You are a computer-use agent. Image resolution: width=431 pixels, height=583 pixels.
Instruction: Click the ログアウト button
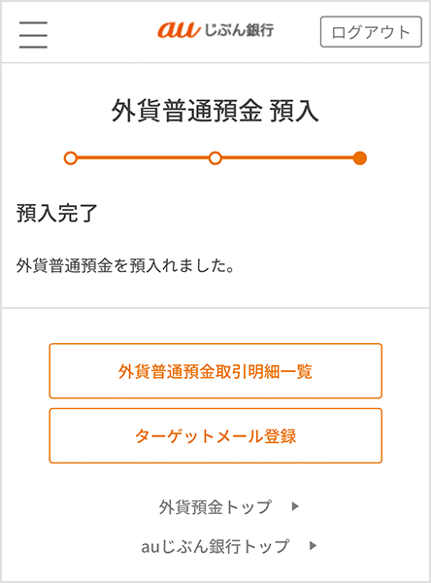tap(371, 32)
